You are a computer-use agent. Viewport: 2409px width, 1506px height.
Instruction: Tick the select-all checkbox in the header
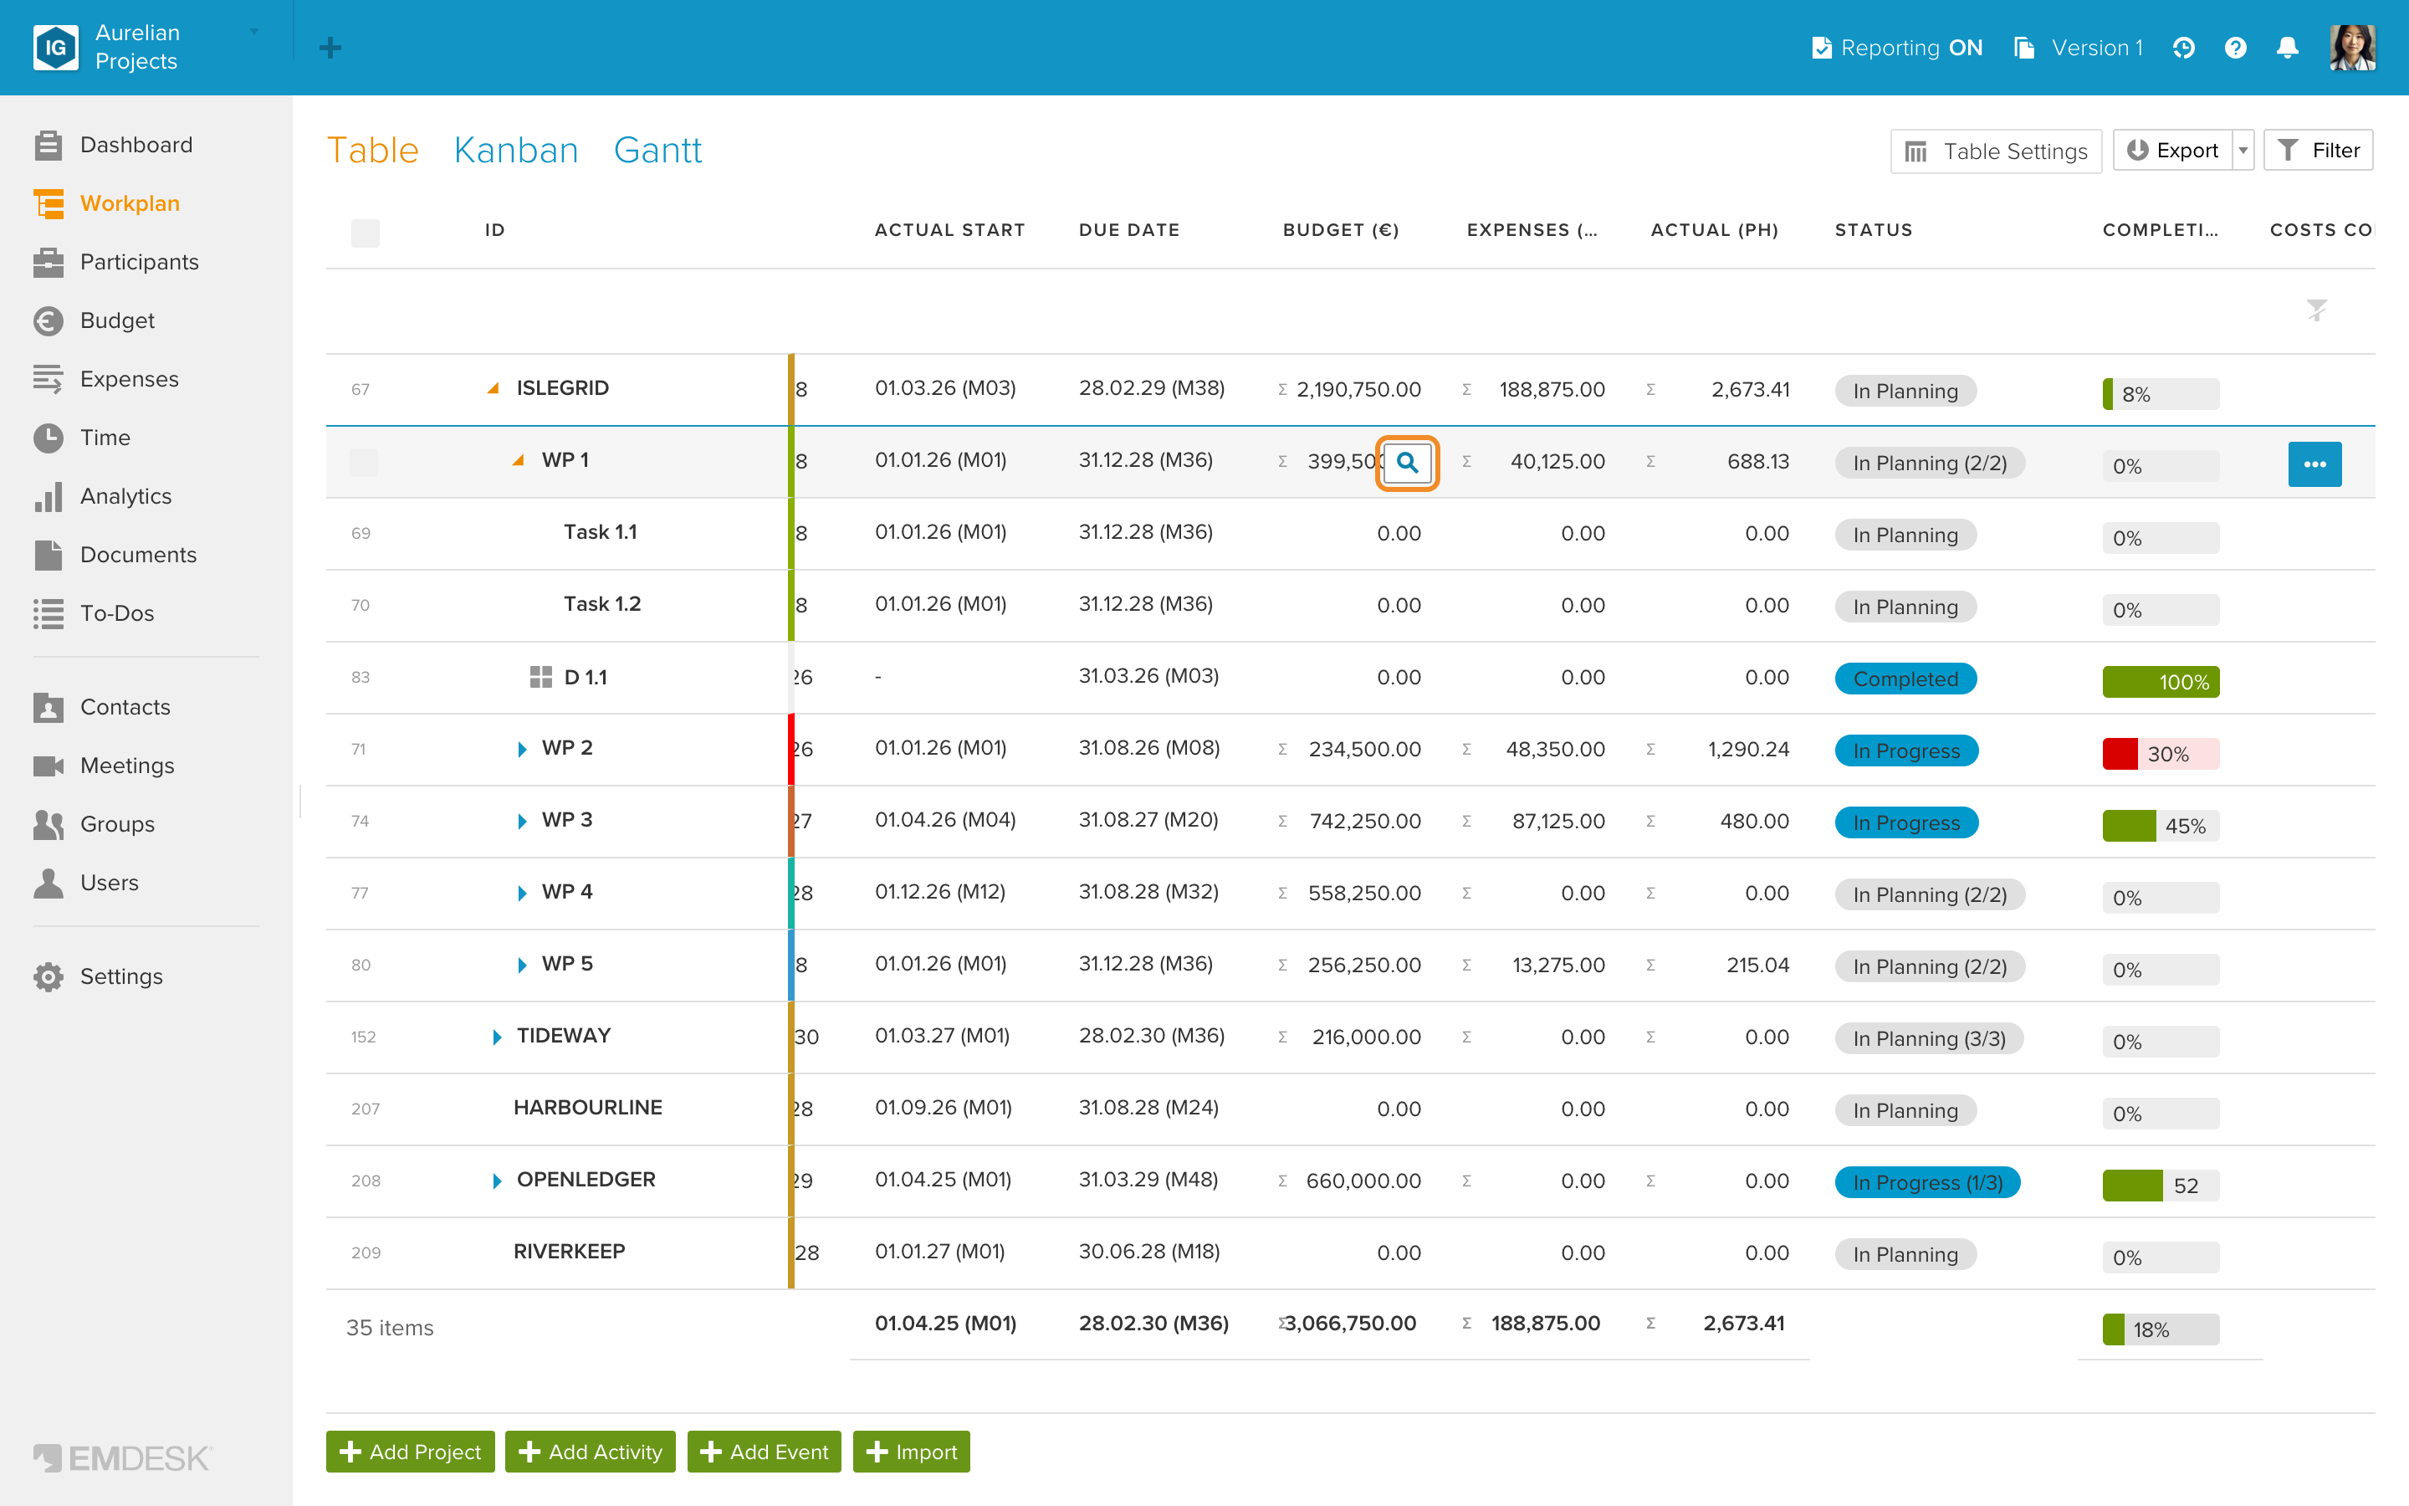tap(366, 232)
